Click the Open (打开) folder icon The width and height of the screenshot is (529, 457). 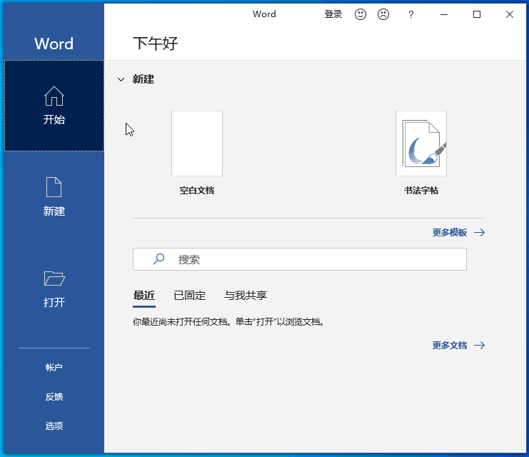click(54, 278)
